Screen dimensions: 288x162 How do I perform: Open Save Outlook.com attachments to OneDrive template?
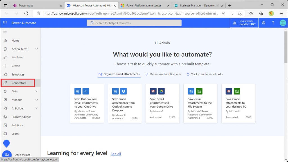(87, 104)
